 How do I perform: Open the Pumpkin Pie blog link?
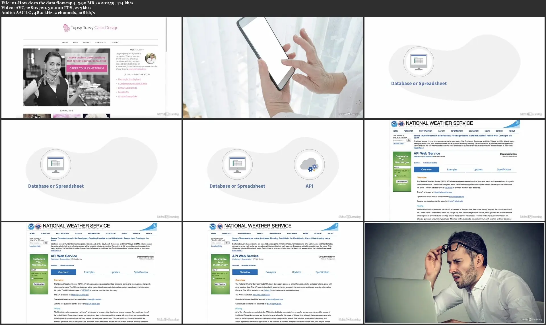pos(123,92)
